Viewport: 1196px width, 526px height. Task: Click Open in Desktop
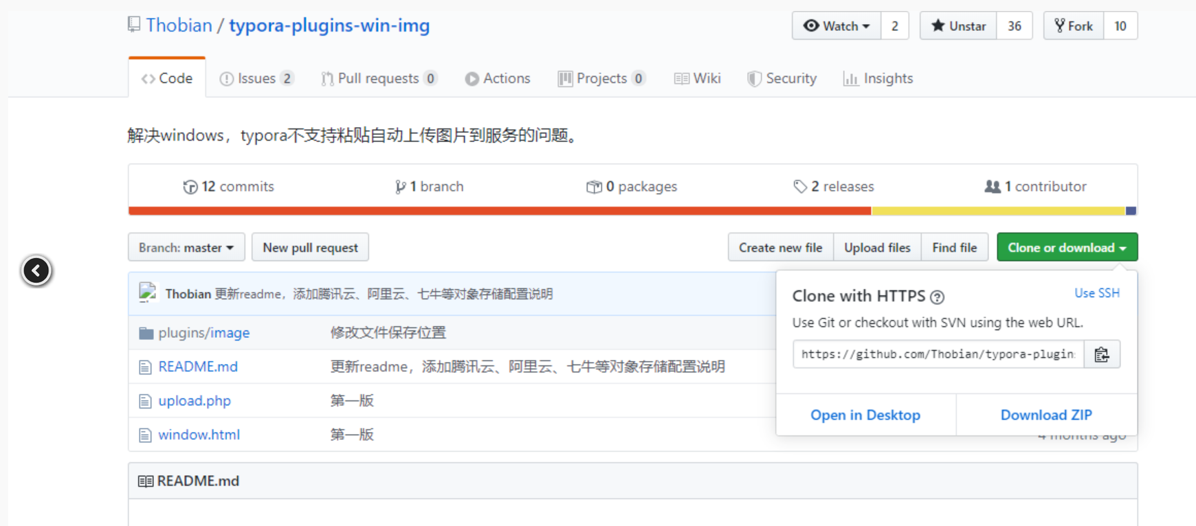[865, 415]
